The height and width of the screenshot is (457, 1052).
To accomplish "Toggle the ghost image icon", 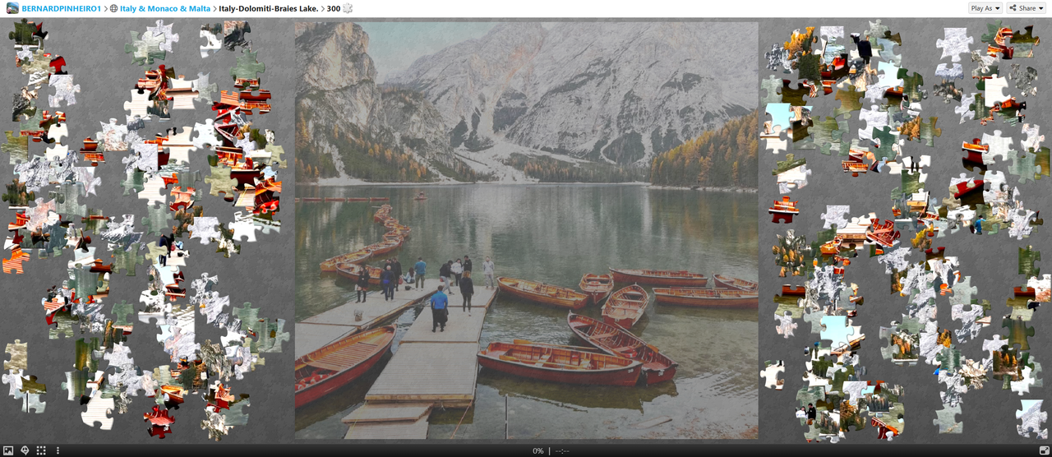I will pos(25,450).
